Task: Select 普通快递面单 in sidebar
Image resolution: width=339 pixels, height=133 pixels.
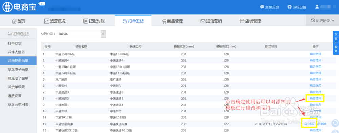Action: pos(18,61)
